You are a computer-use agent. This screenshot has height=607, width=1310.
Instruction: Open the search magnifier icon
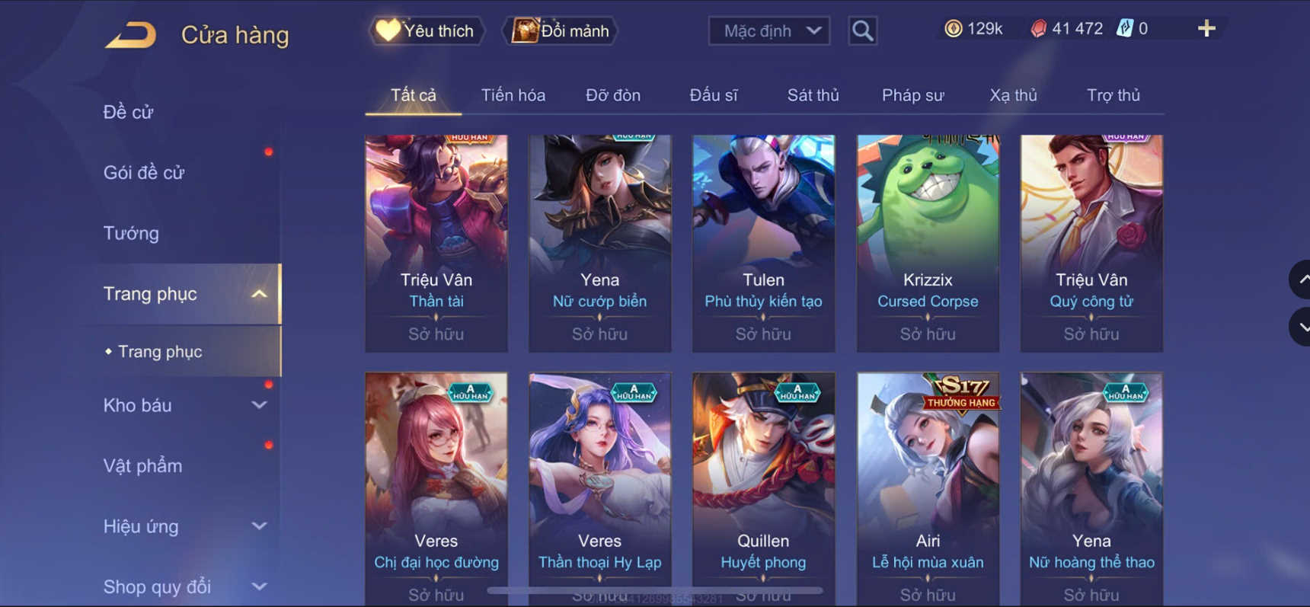click(862, 30)
